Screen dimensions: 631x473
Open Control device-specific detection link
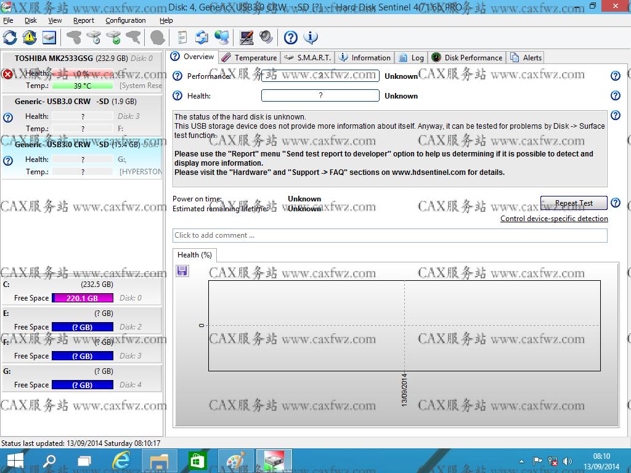tap(554, 219)
